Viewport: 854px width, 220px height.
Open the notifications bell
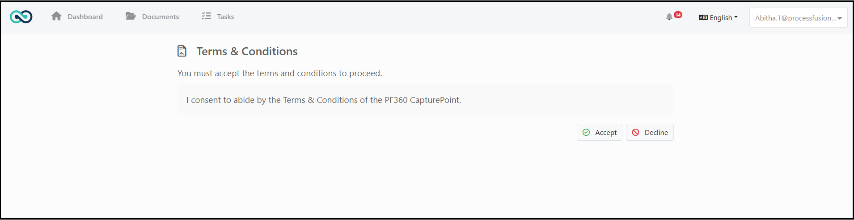pyautogui.click(x=669, y=17)
